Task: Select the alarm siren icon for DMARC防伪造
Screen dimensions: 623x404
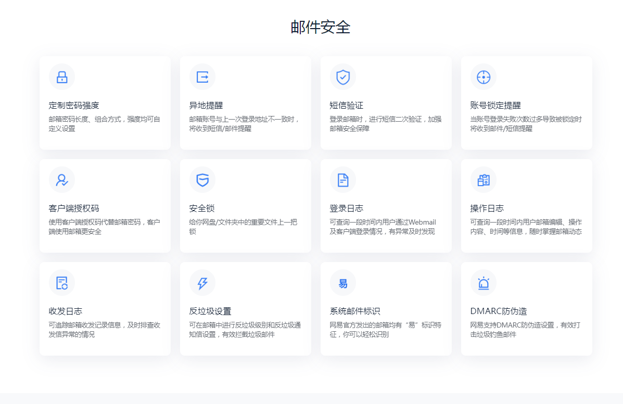Action: (484, 283)
